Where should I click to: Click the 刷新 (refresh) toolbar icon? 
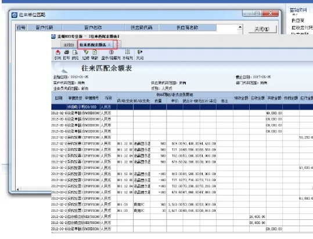(95, 55)
